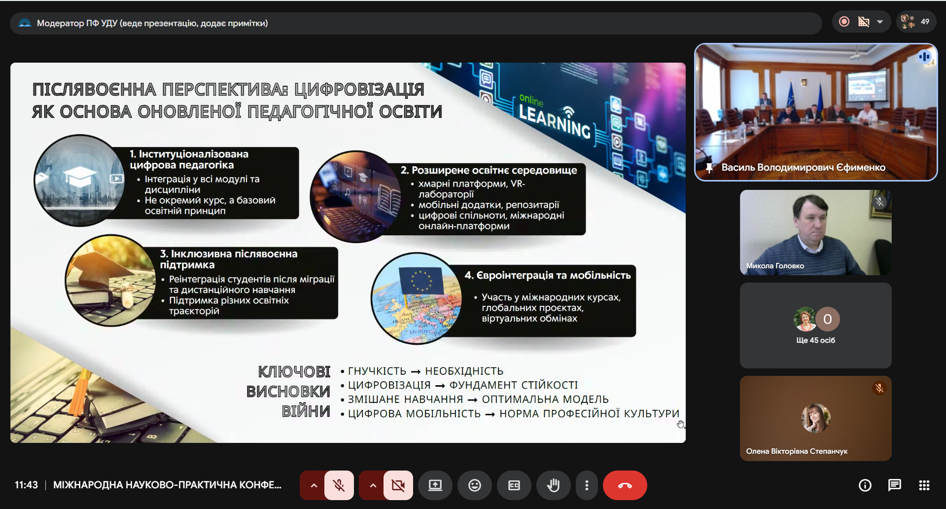Present your screen to the meeting

tap(435, 485)
